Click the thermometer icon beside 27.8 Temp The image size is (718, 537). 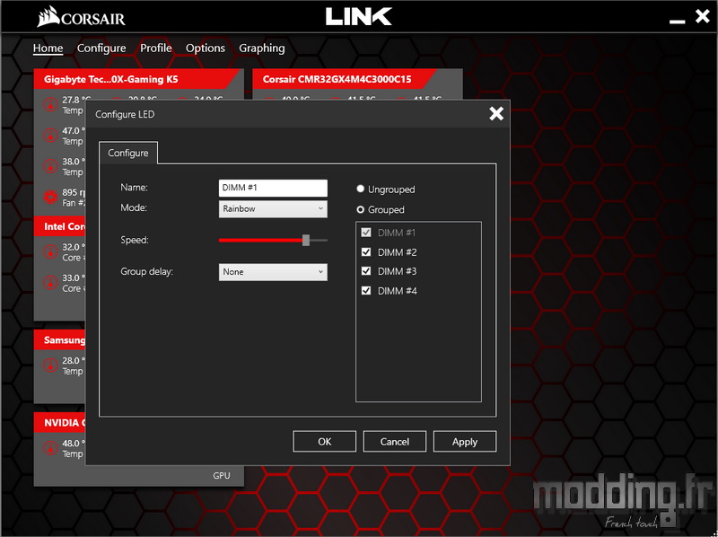(x=50, y=104)
